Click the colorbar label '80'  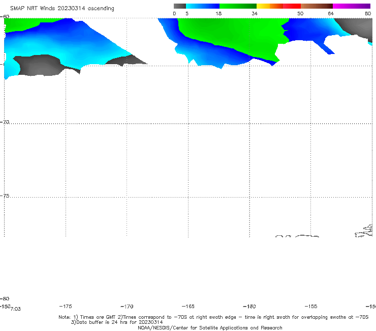click(368, 14)
